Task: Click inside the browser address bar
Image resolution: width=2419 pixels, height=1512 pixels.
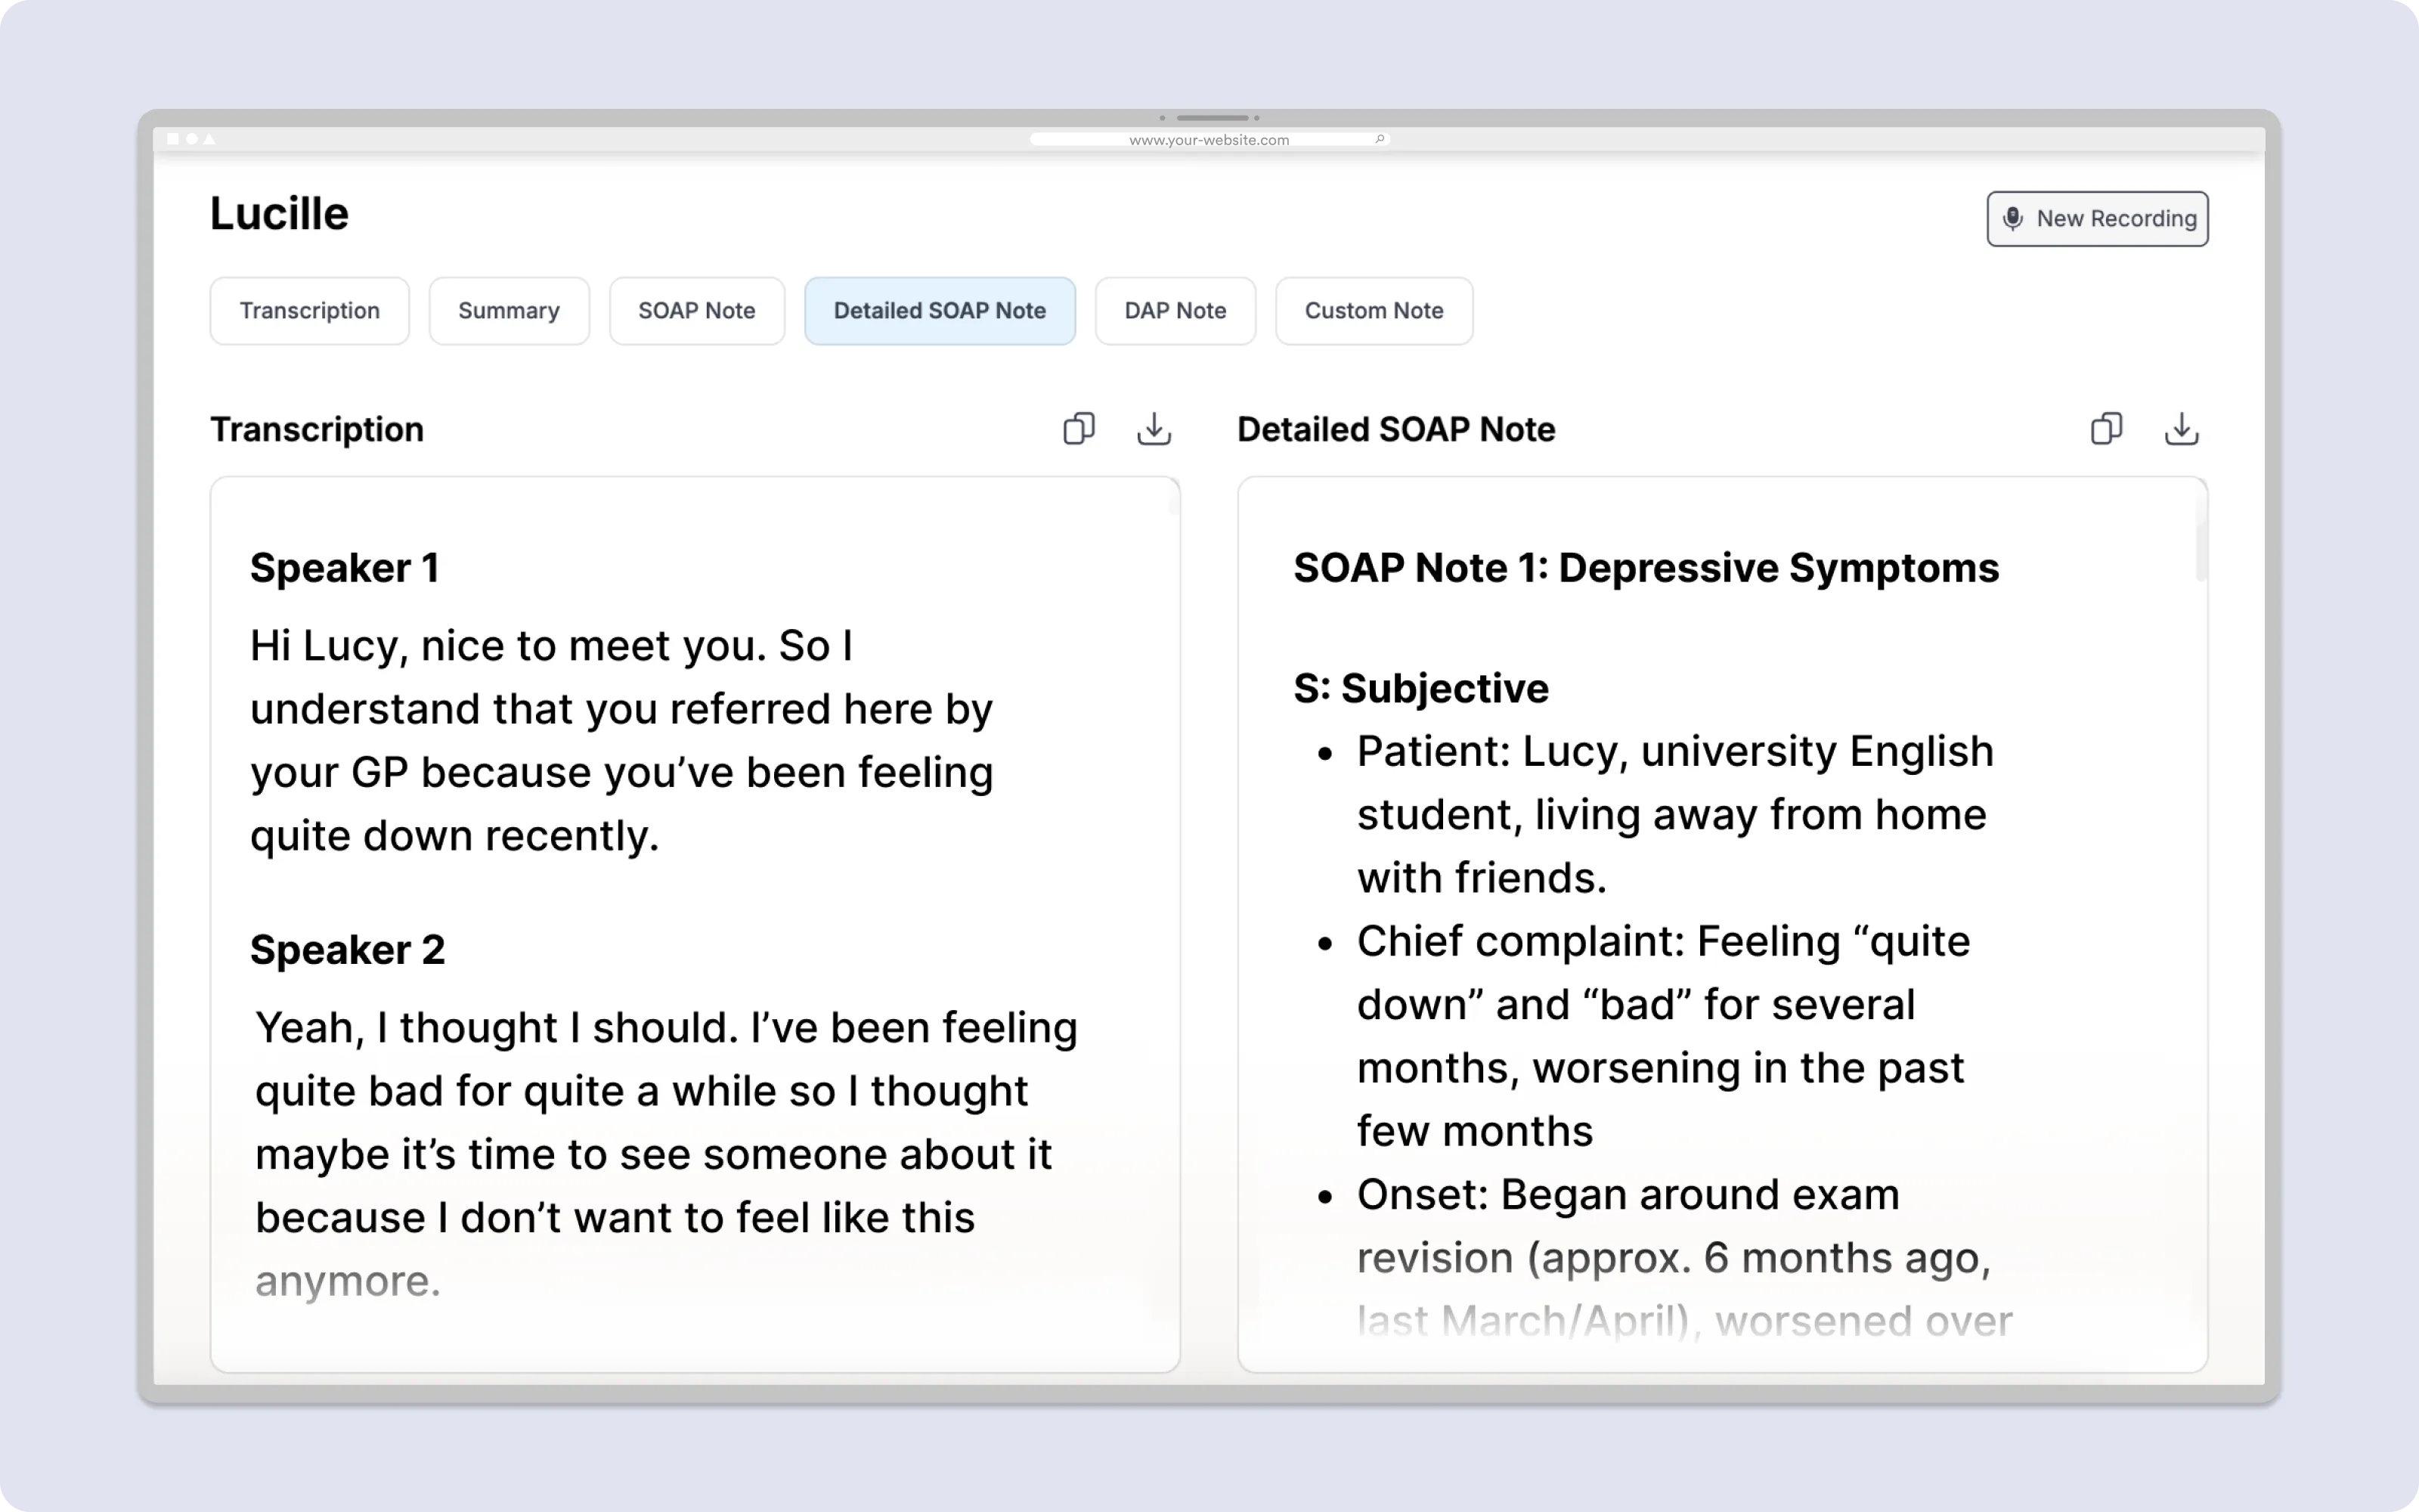Action: coord(1209,139)
